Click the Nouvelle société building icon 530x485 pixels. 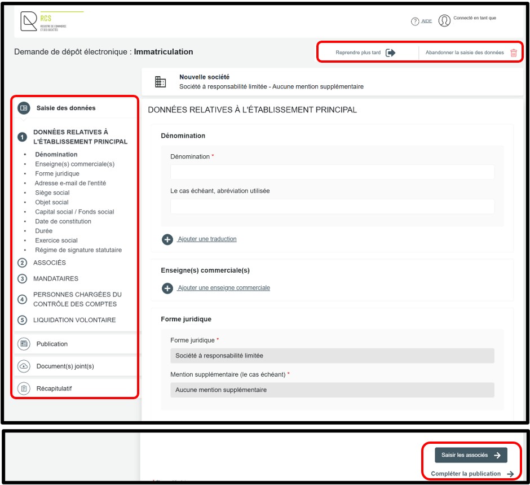161,82
